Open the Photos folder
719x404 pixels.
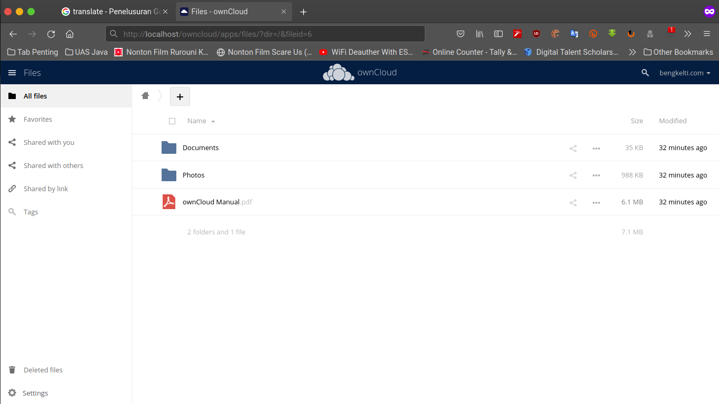click(194, 175)
